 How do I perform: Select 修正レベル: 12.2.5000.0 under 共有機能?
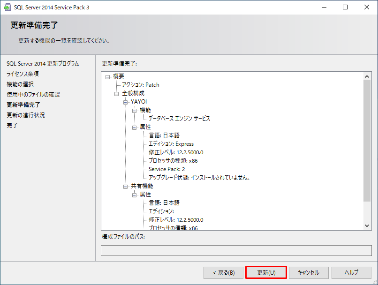pyautogui.click(x=176, y=220)
